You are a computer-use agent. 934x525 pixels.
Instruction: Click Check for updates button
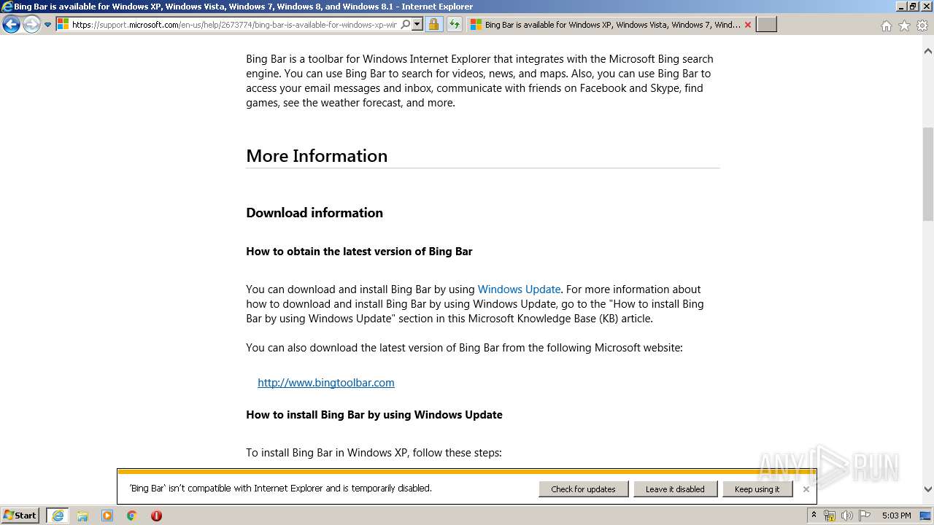(x=584, y=489)
